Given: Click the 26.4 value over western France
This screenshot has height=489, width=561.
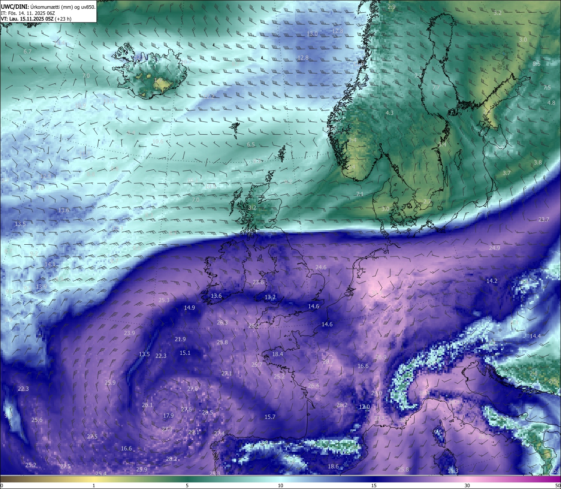Looking at the screenshot, I should 313,385.
